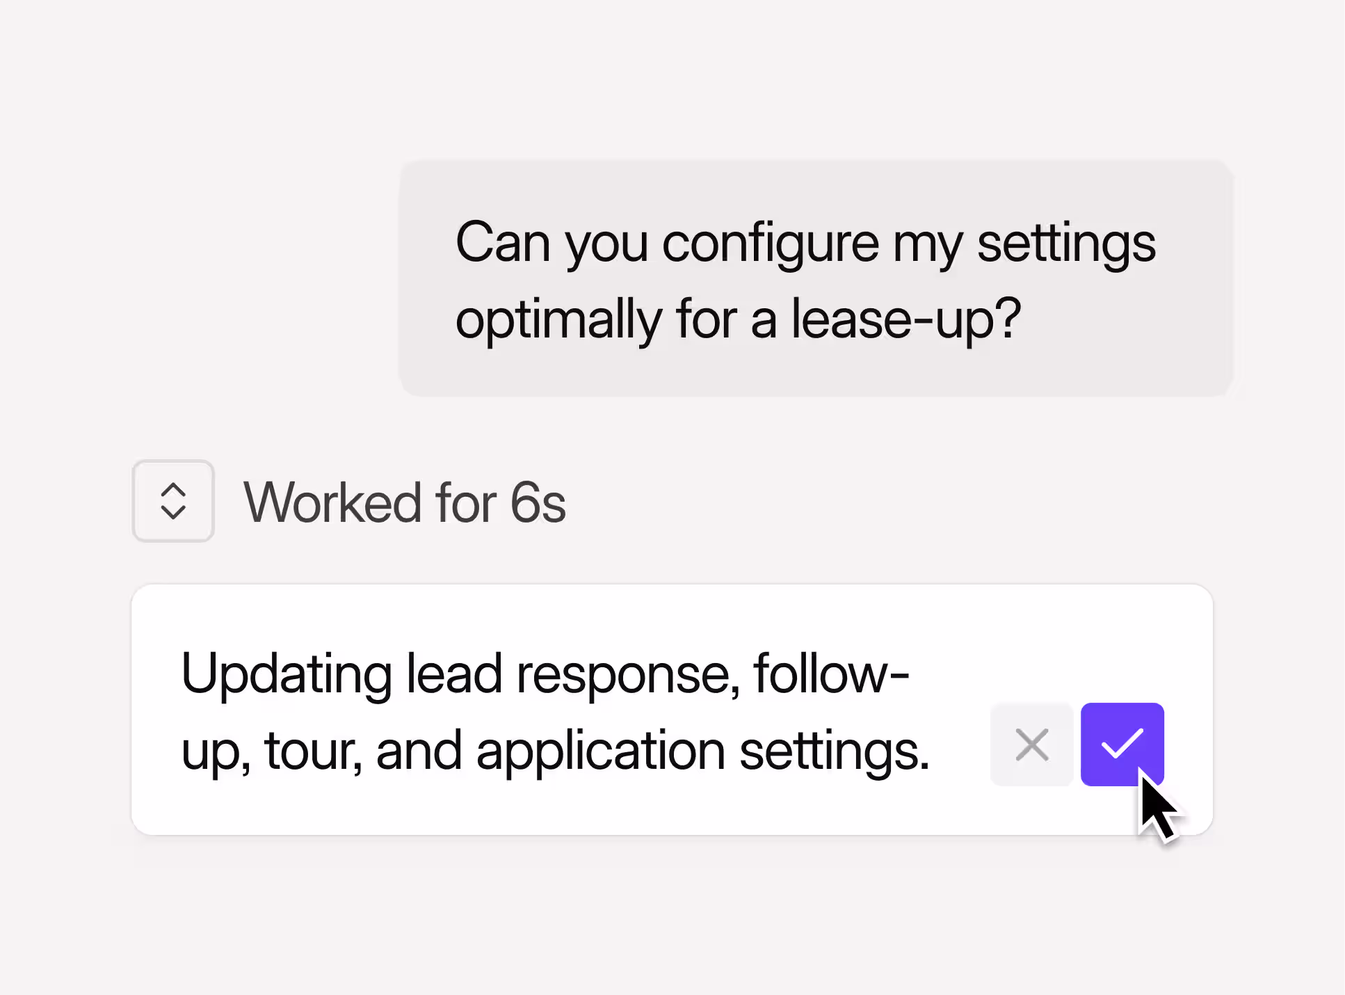Accept the lease-up configuration changes

tap(1122, 744)
